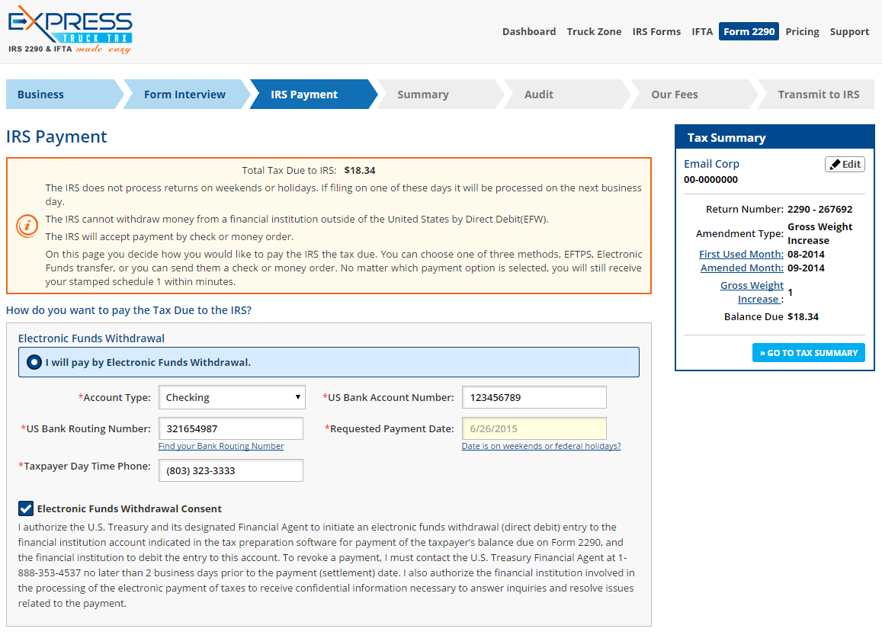Click the EIN 00-0000000 text
Screen dimensions: 882x635
(x=710, y=180)
